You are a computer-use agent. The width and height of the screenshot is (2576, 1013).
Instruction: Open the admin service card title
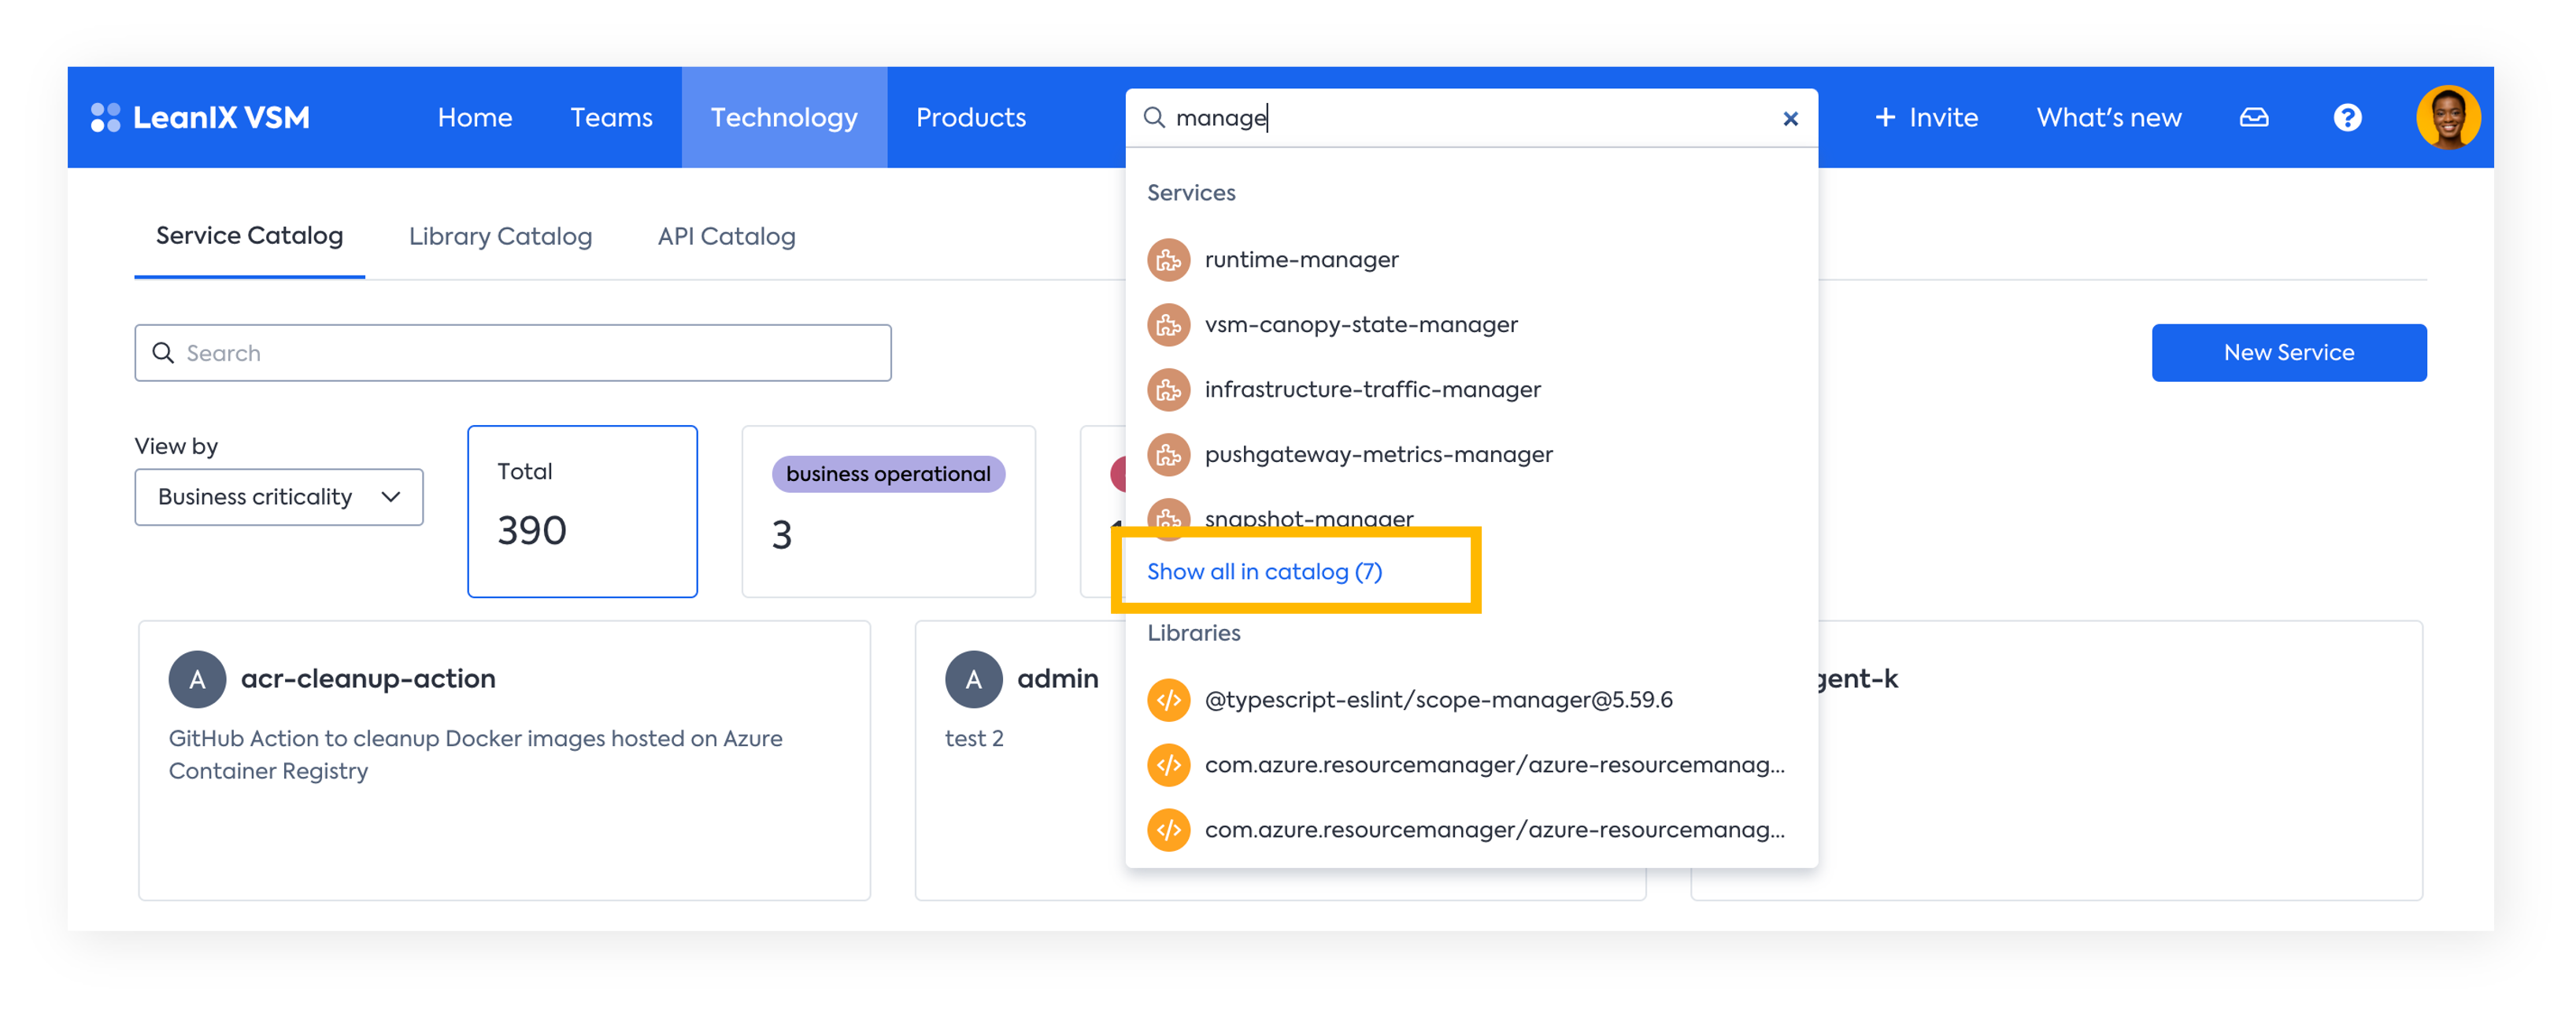pyautogui.click(x=1057, y=679)
